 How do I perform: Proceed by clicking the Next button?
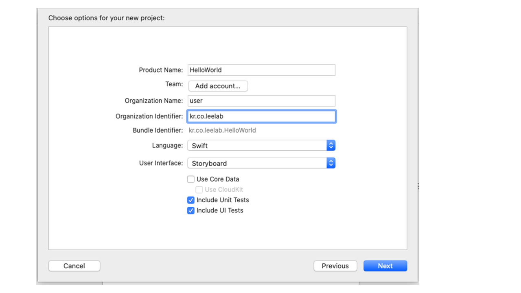(385, 266)
